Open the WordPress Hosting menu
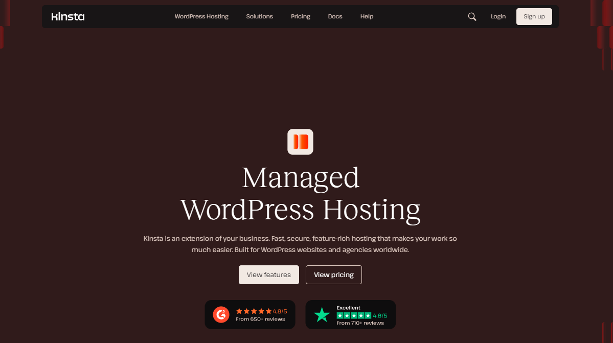Viewport: 613px width, 343px height. coord(201,16)
